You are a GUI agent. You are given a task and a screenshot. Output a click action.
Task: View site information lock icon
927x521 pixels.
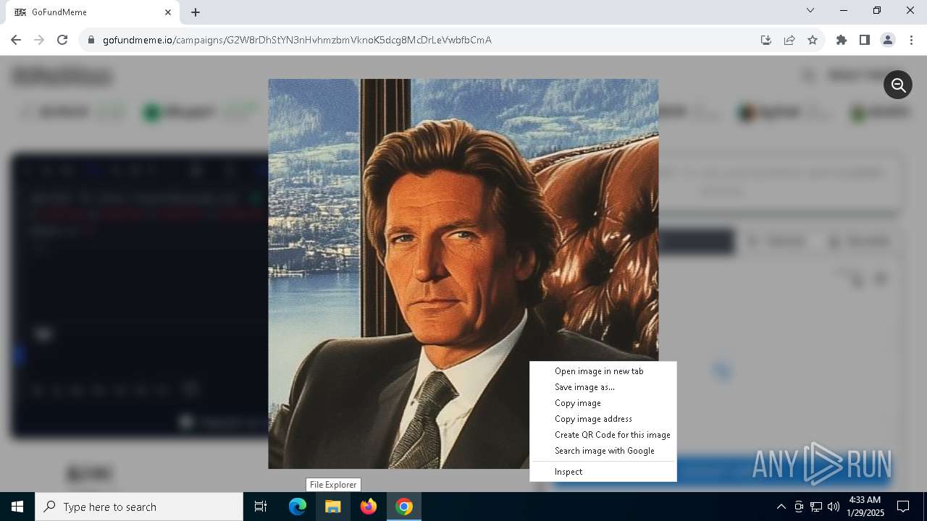pos(91,40)
